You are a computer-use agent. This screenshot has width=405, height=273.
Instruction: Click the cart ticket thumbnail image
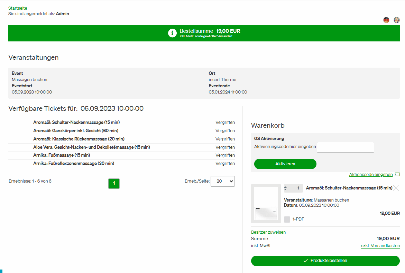tap(266, 204)
